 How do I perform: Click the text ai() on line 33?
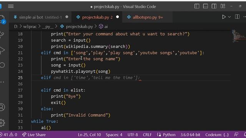46,128
